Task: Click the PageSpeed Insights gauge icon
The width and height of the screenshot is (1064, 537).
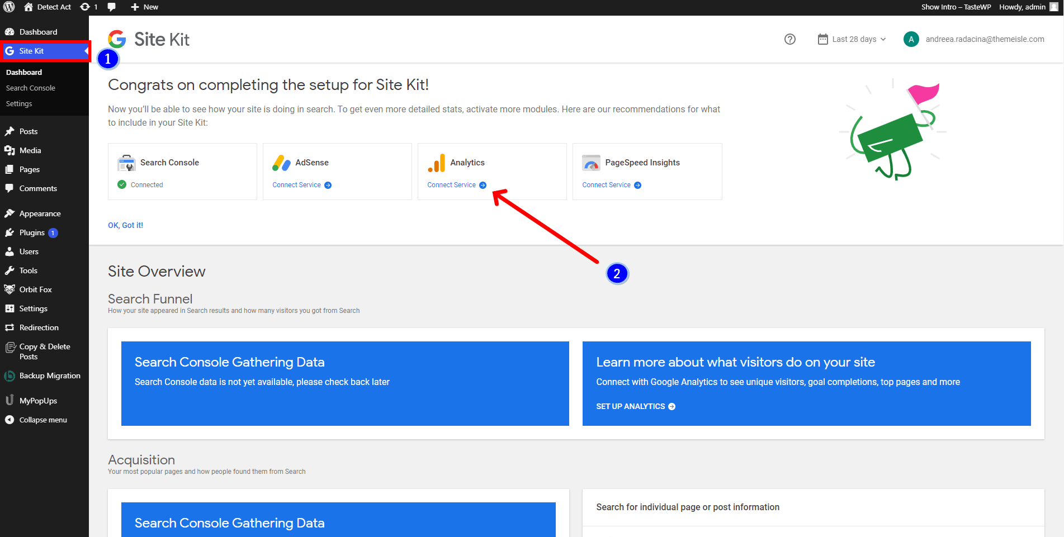Action: 591,163
